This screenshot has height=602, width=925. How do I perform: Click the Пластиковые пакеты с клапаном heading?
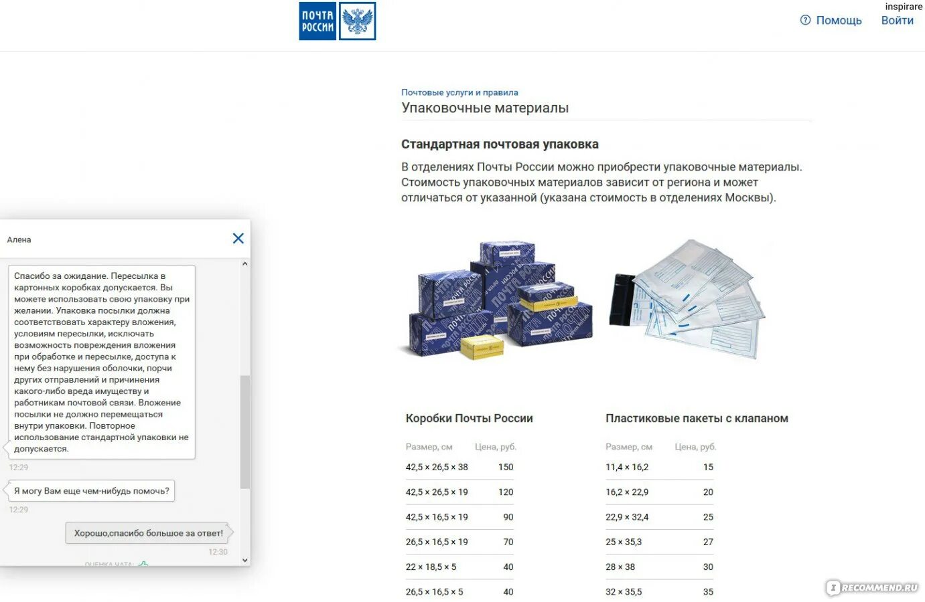697,419
